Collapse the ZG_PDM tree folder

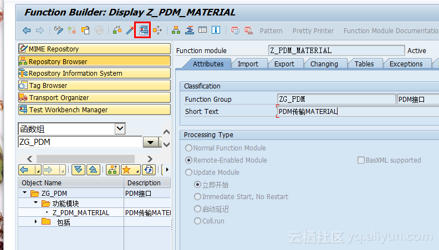click(x=24, y=192)
